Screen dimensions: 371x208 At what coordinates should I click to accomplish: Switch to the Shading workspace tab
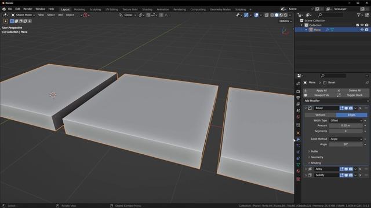coord(147,9)
